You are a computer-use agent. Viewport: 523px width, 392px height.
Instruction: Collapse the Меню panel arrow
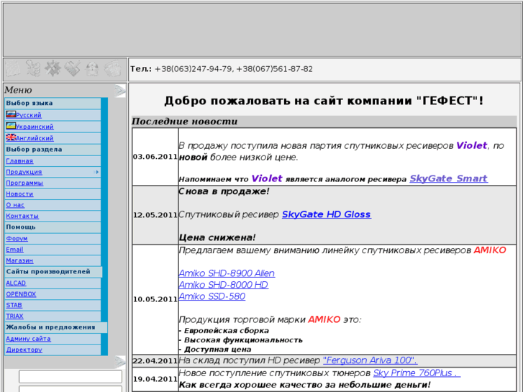(119, 91)
